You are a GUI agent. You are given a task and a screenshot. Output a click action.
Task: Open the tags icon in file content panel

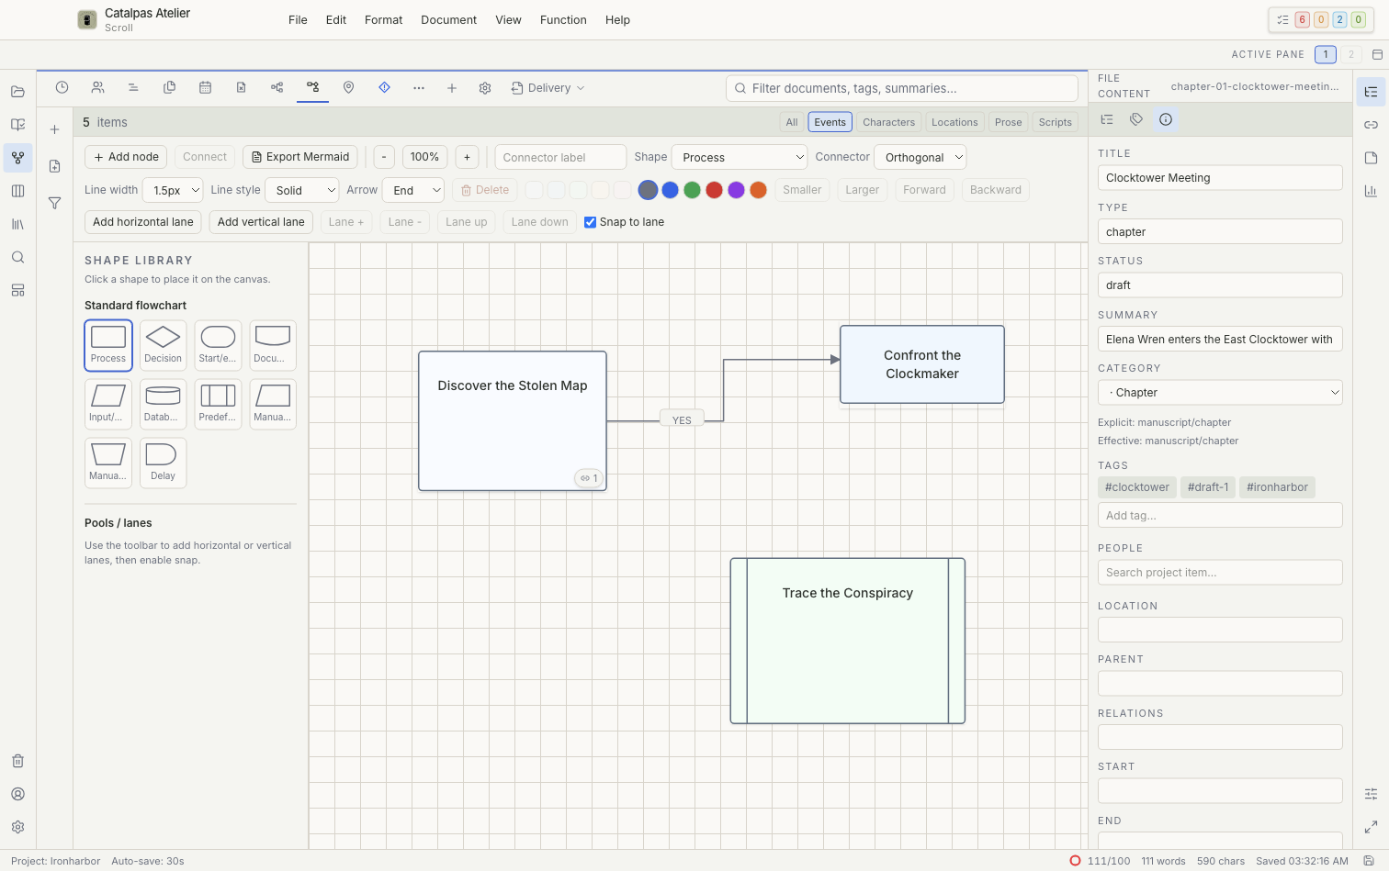point(1136,119)
